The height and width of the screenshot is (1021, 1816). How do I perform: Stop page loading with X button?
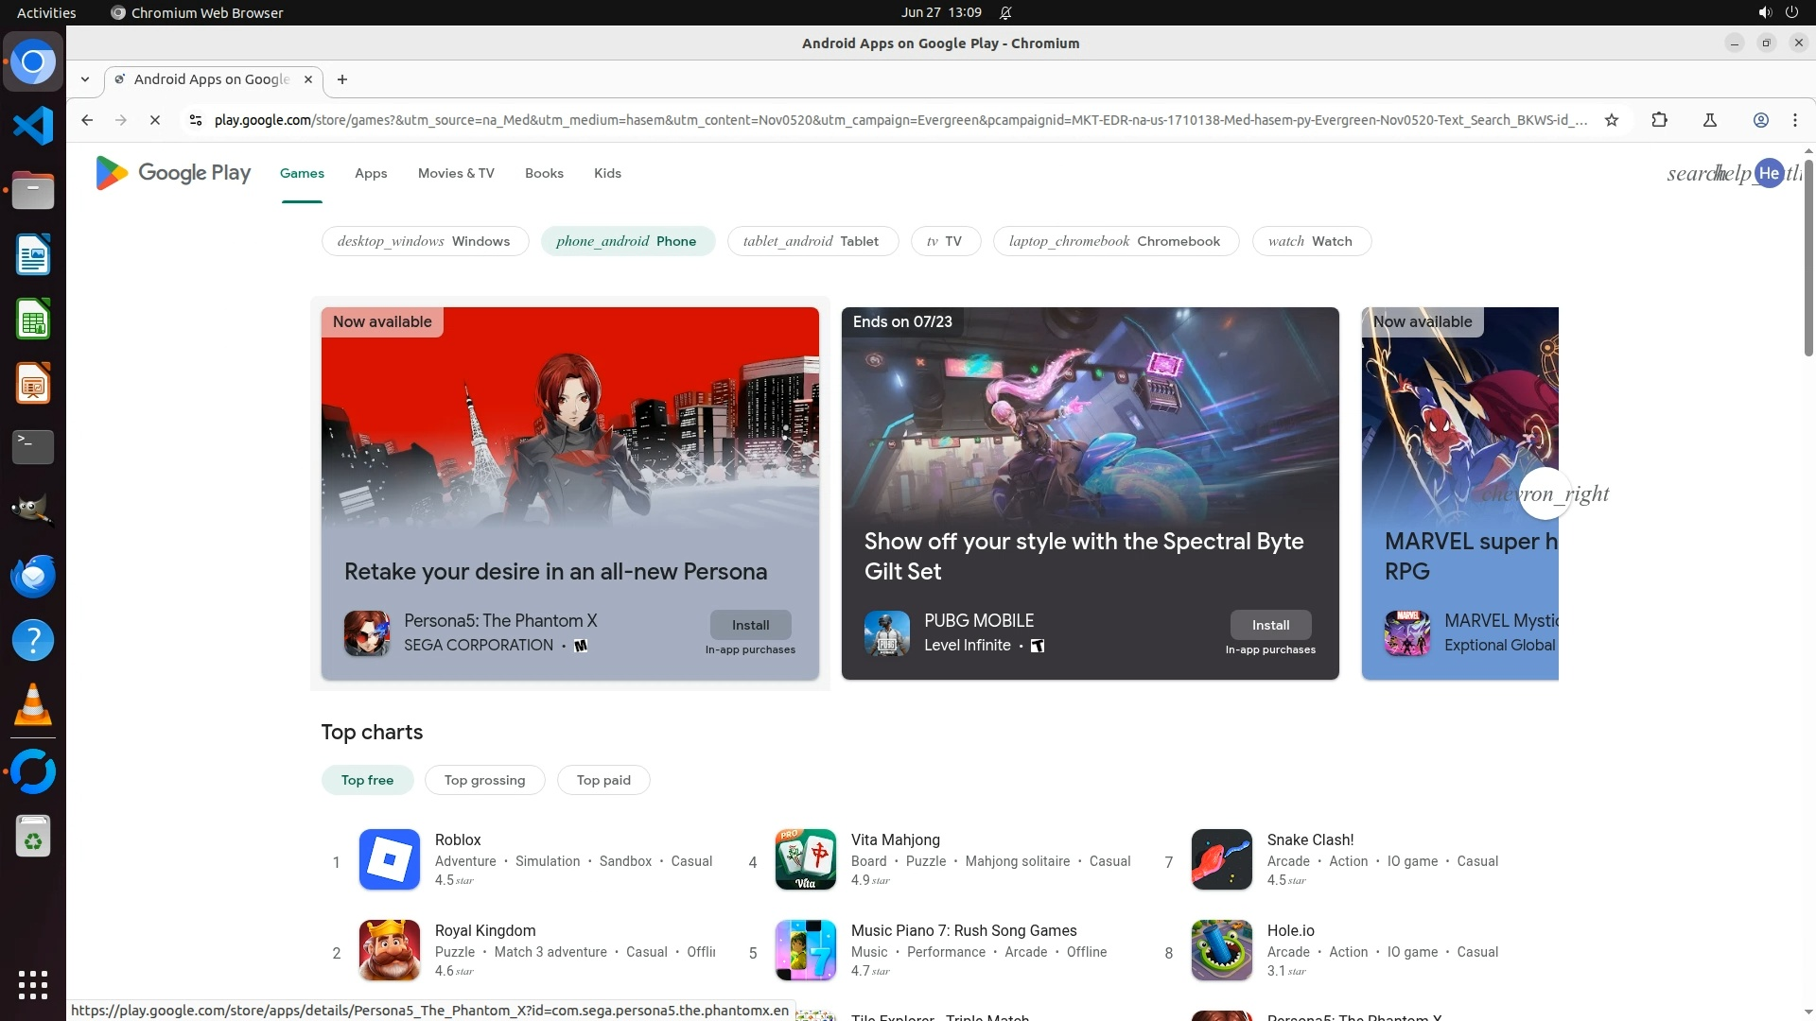pos(155,120)
